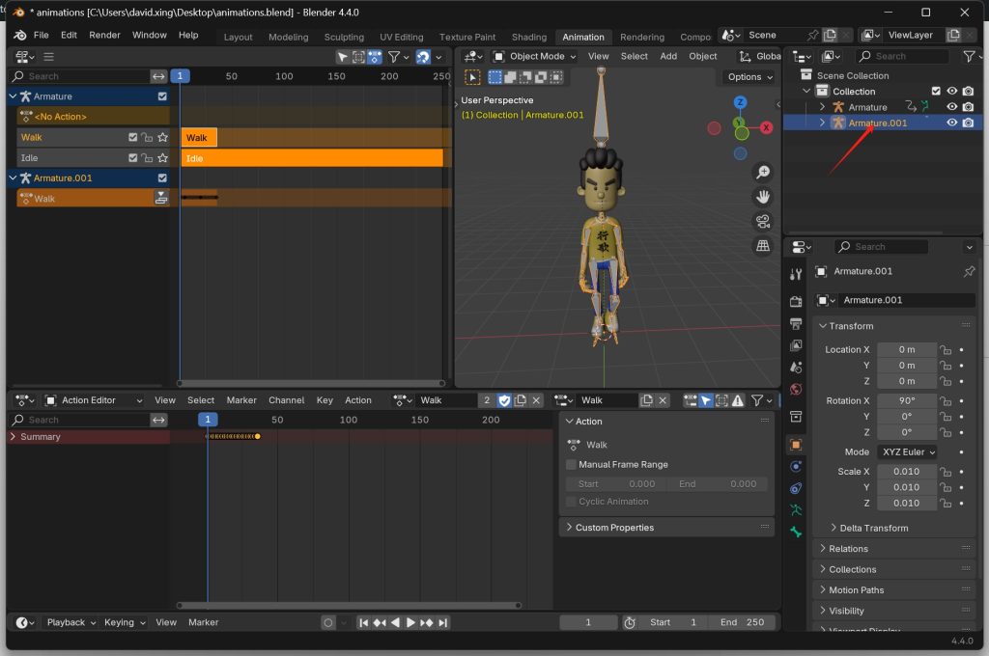This screenshot has height=656, width=989.
Task: Toggle camera view icon in viewport
Action: click(x=763, y=221)
